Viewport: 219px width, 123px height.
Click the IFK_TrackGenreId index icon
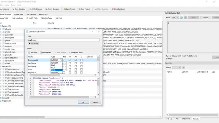pyautogui.click(x=4, y=92)
